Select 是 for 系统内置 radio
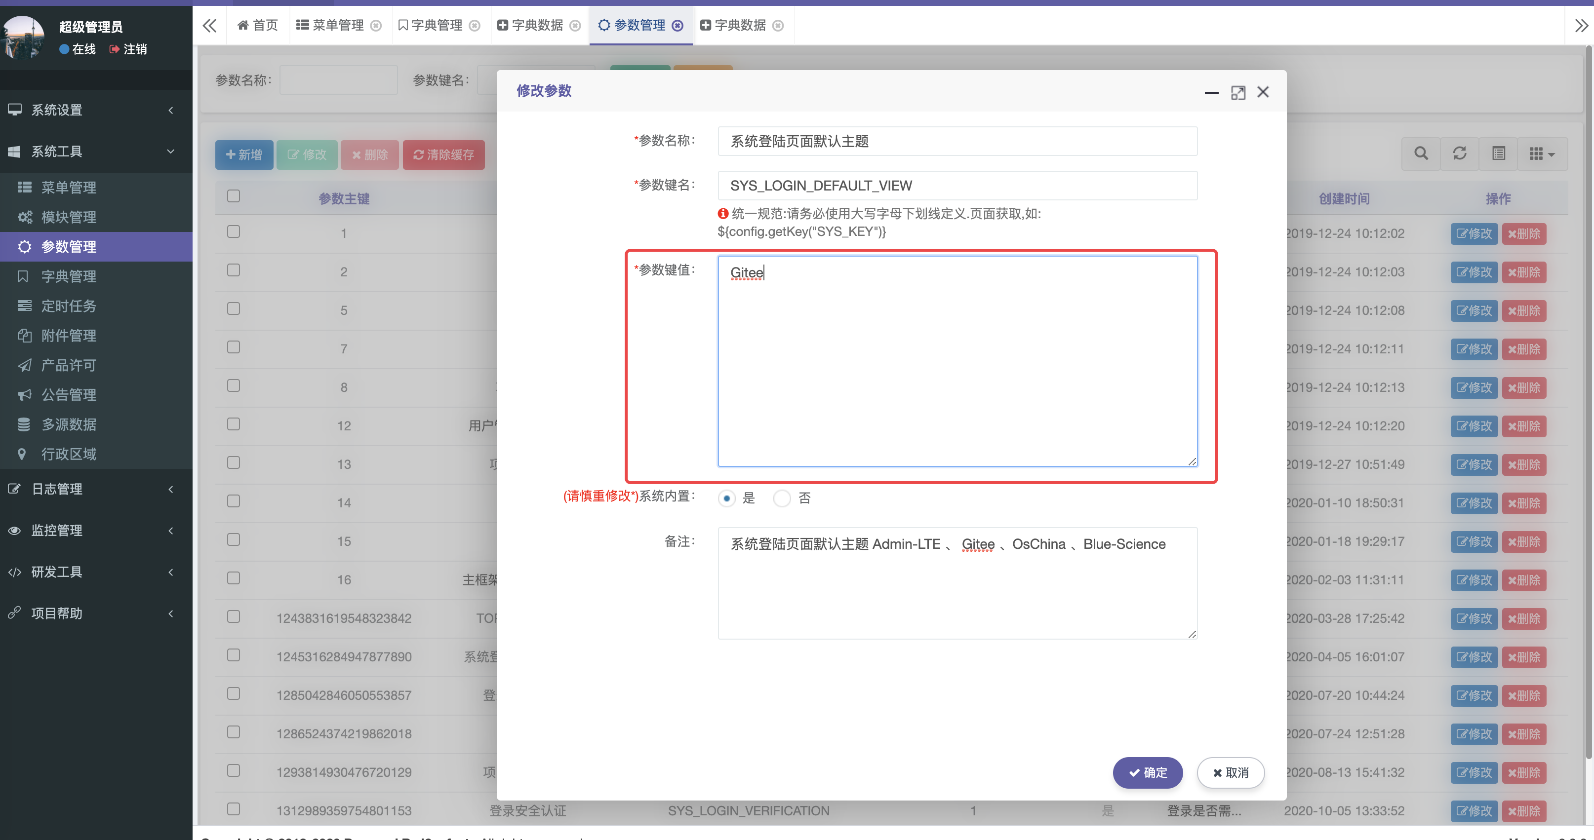Screen dimensions: 1594x840 pyautogui.click(x=727, y=498)
